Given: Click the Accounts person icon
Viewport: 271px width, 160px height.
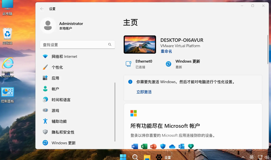Looking at the screenshot, I should [45, 89].
